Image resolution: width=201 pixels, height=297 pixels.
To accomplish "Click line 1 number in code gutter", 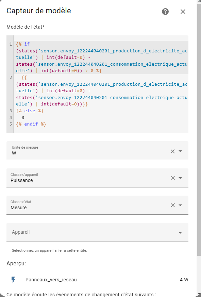I will point(11,44).
